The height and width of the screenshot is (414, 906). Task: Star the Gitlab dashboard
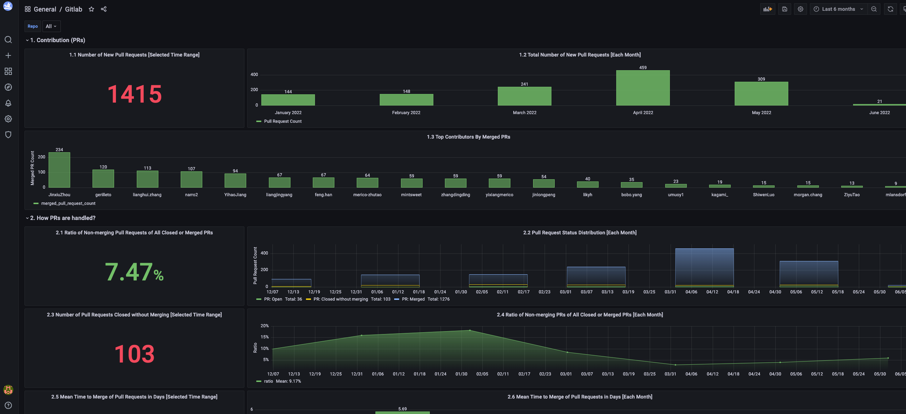91,9
